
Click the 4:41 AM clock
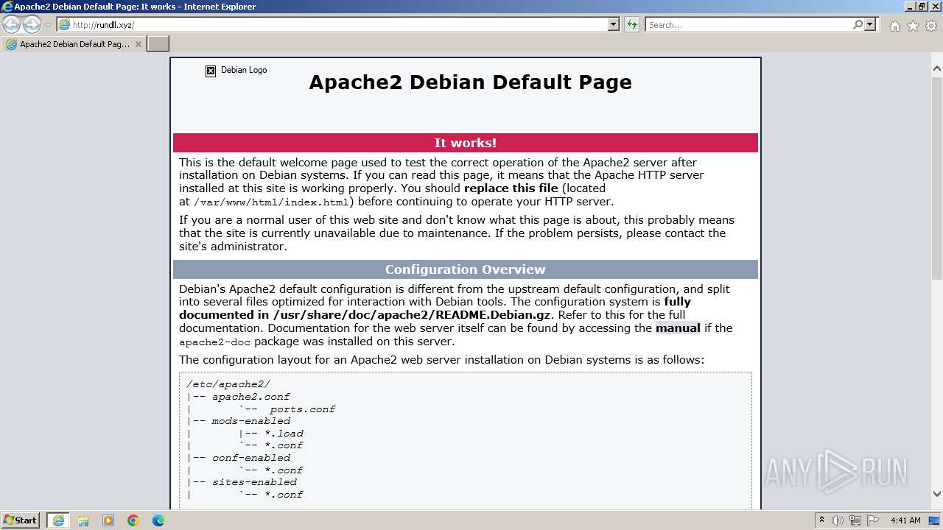905,520
